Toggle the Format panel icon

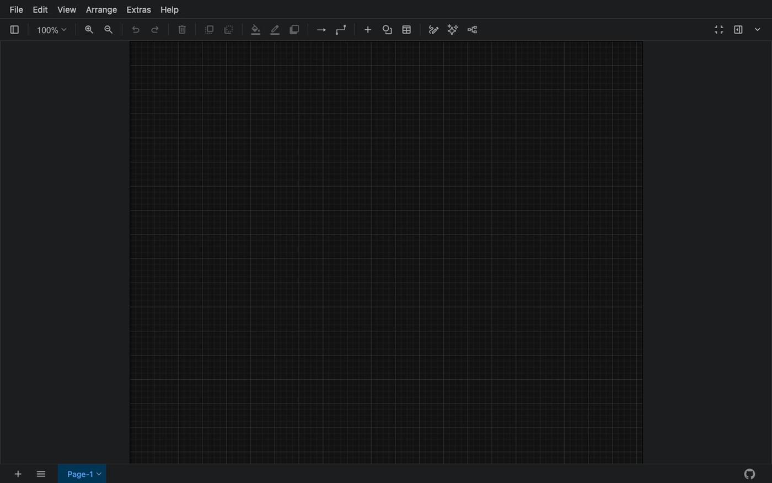(738, 30)
